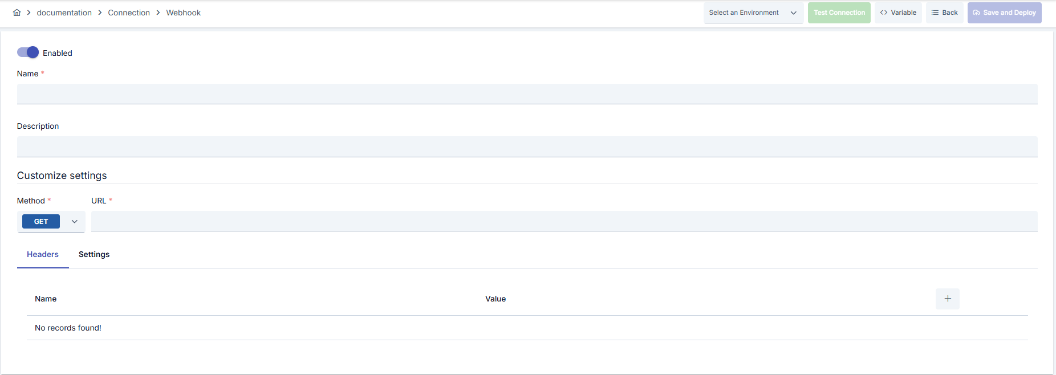This screenshot has height=375, width=1056.
Task: Click the Name column header in headers table
Action: [46, 299]
